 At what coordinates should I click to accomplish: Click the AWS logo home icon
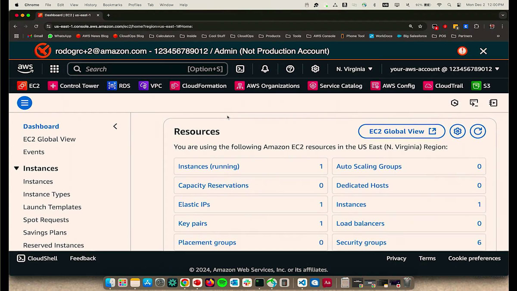tap(25, 69)
